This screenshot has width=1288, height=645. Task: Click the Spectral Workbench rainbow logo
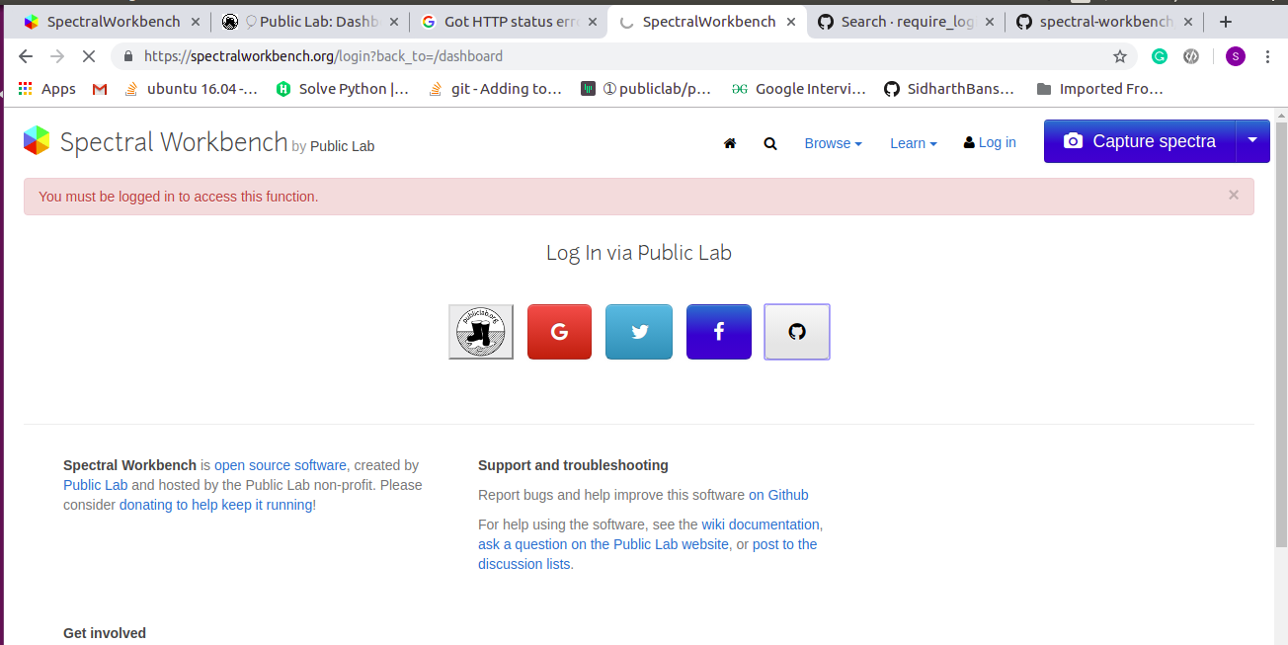click(x=37, y=140)
